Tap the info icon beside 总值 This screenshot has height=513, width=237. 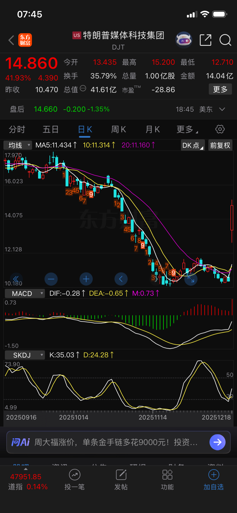click(x=83, y=88)
